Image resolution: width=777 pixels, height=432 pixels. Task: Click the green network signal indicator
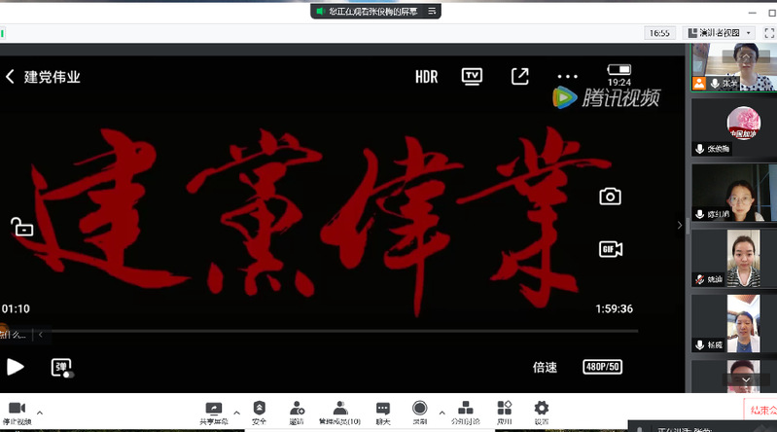coord(3,34)
